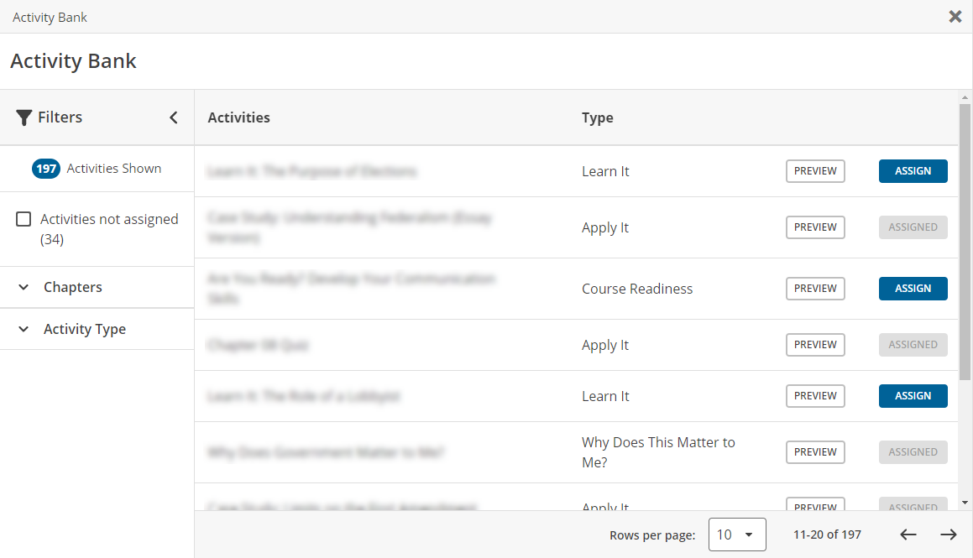
Task: Click the Filters funnel icon
Action: point(24,117)
